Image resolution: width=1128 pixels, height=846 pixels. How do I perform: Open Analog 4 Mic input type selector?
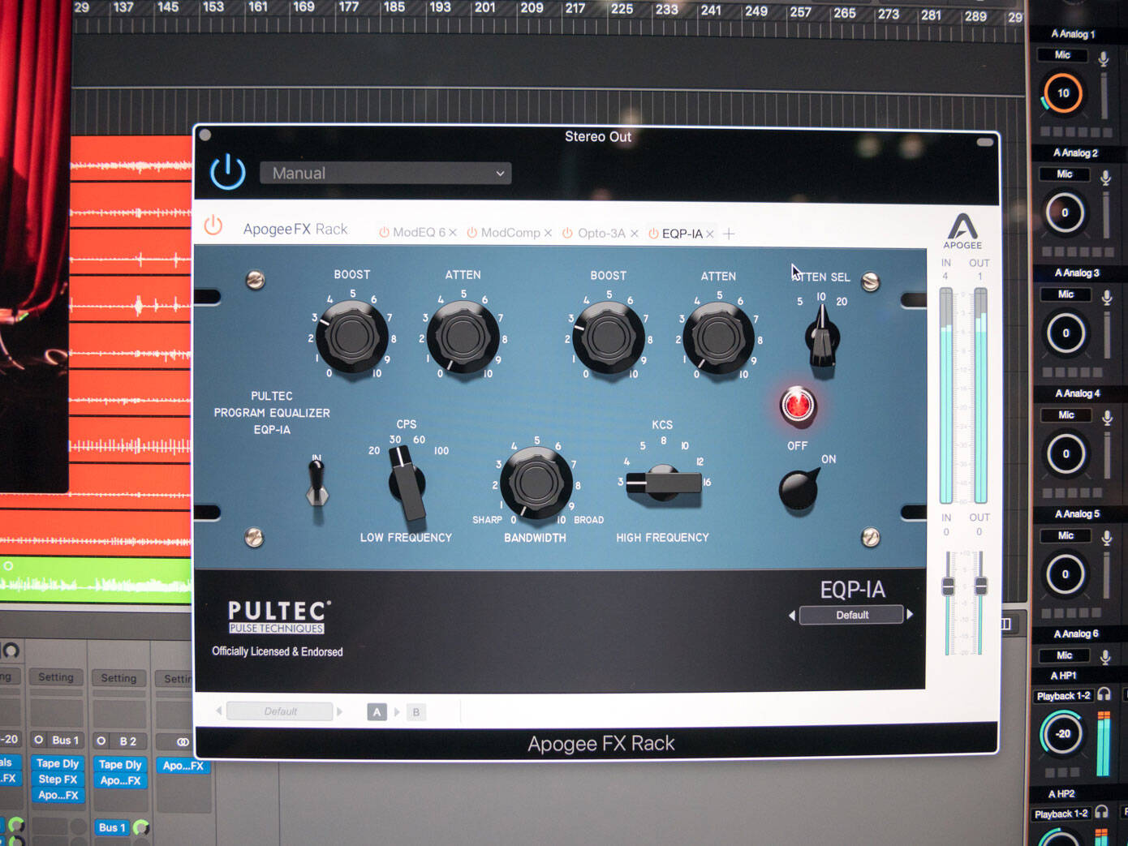pyautogui.click(x=1066, y=415)
